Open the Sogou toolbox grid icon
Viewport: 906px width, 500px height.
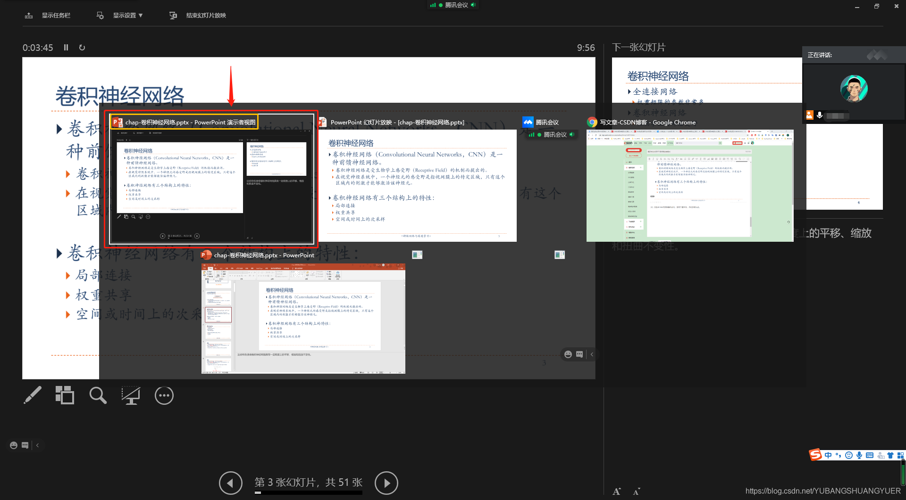pos(900,455)
